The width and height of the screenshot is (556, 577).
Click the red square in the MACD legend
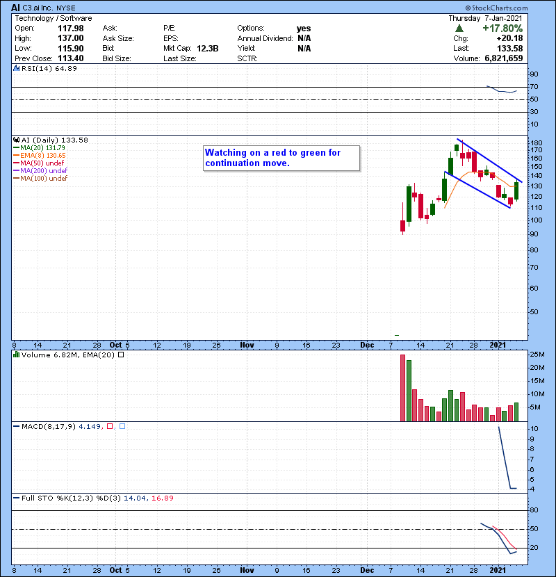coord(110,426)
